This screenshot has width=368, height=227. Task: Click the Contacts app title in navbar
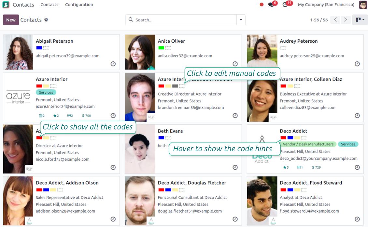point(23,5)
